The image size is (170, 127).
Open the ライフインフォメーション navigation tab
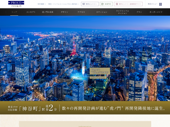coord(122,12)
